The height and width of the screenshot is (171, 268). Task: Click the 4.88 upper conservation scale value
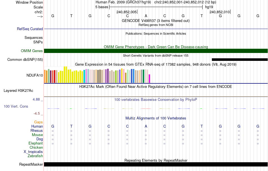coord(36,99)
